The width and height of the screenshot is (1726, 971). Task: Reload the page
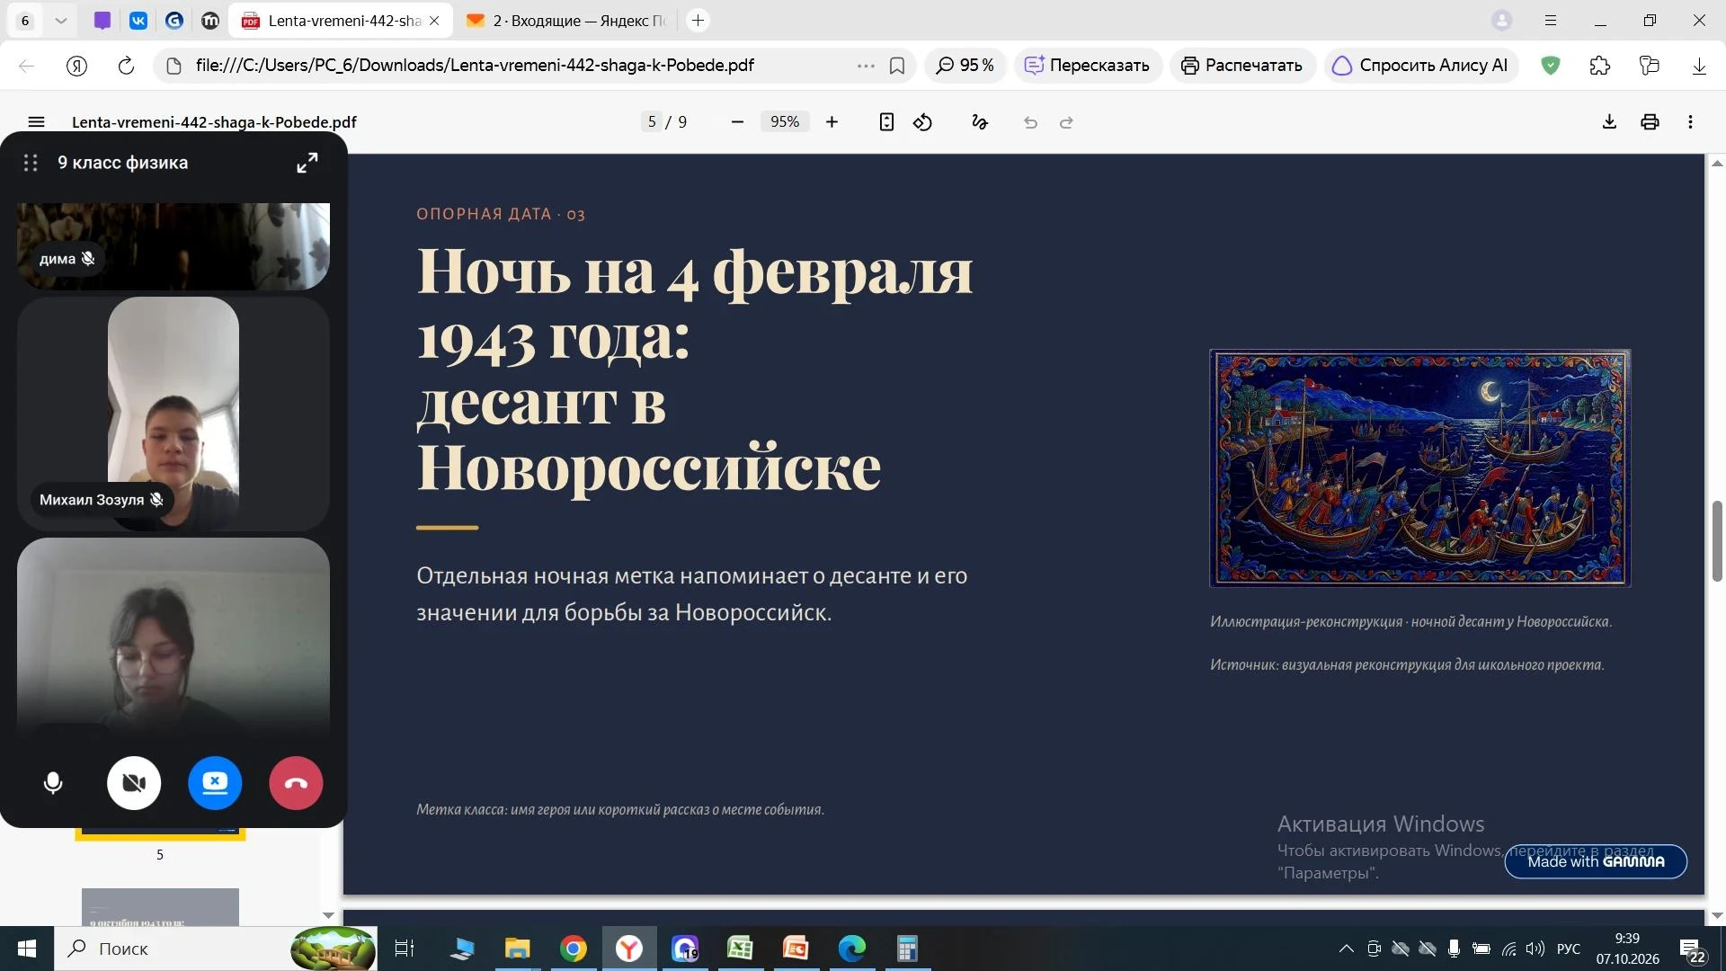pos(126,66)
